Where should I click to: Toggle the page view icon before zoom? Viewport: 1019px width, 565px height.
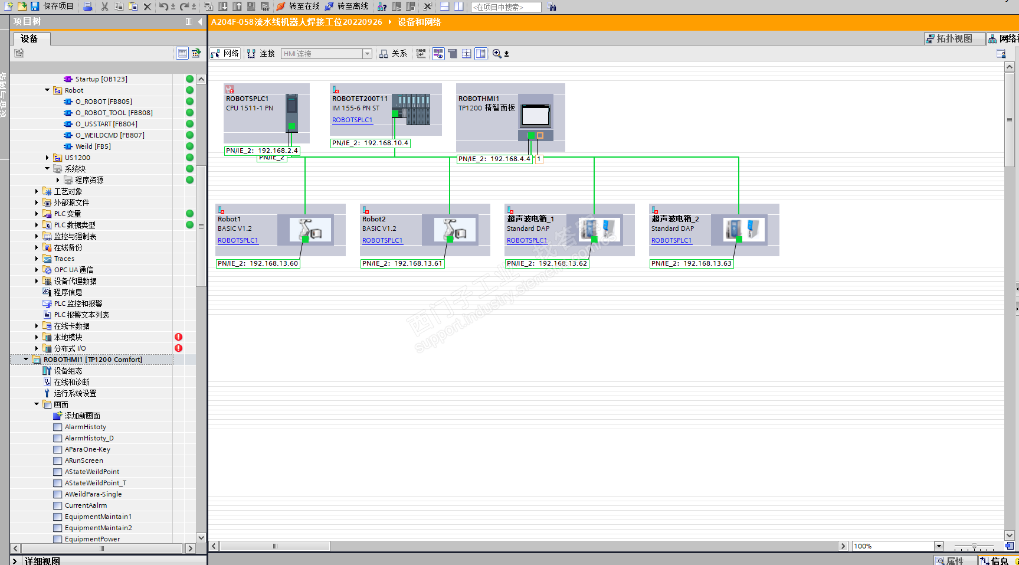coord(481,54)
